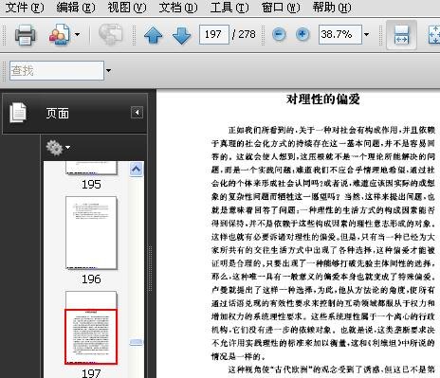
Task: Open the 工具(T) menu
Action: [x=229, y=8]
